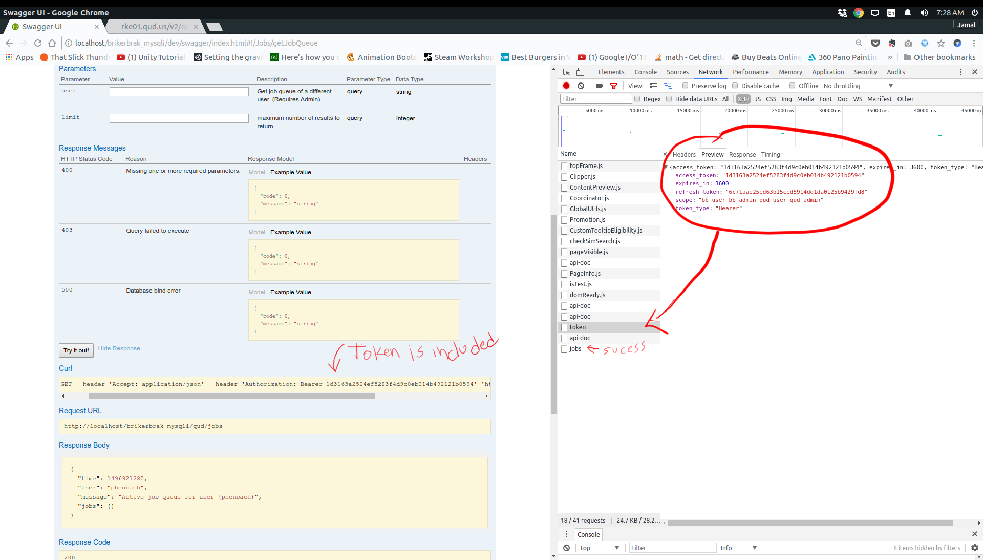Open the Console settings gear icon
This screenshot has height=560, width=983.
pos(974,548)
